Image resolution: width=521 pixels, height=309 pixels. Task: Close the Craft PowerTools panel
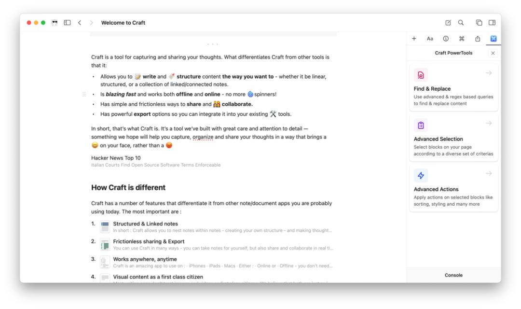pos(493,53)
